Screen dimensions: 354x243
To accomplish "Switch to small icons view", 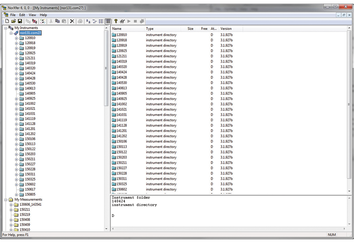I will point(95,21).
